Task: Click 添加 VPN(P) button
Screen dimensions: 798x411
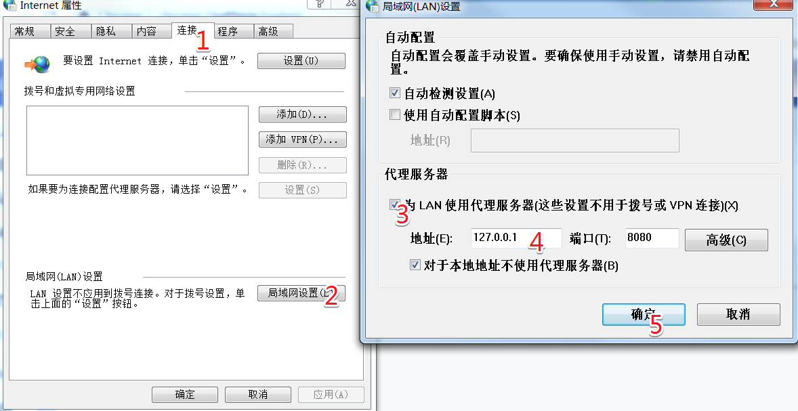Action: (x=302, y=139)
